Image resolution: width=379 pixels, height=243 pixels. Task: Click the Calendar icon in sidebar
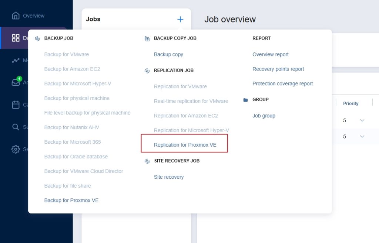pos(16,105)
